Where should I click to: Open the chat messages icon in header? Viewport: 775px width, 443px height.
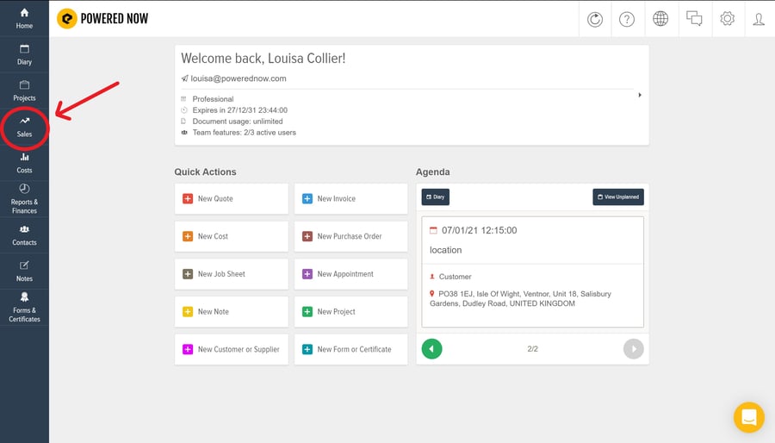tap(693, 19)
